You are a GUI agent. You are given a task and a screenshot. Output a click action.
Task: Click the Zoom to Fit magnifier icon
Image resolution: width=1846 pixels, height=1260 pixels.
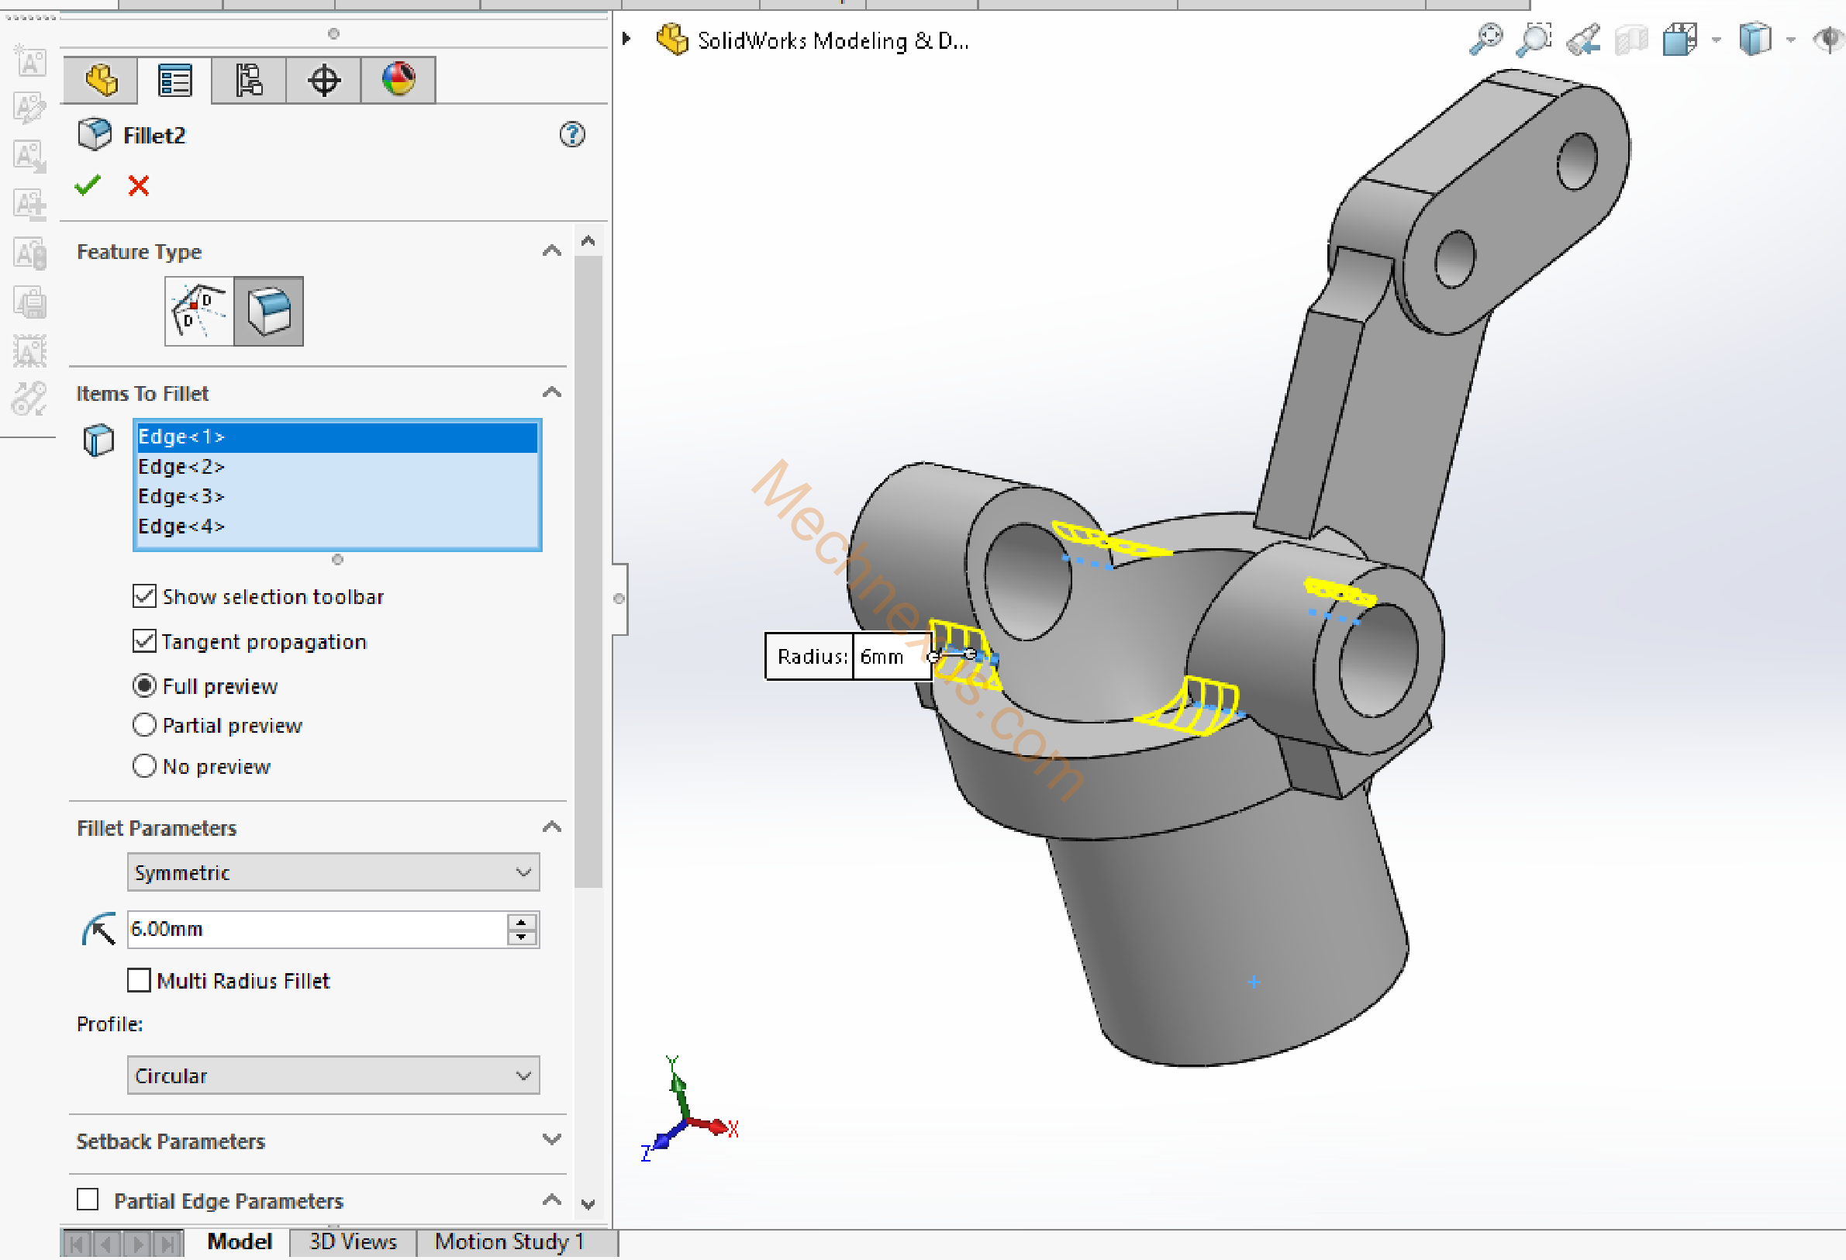point(1485,39)
